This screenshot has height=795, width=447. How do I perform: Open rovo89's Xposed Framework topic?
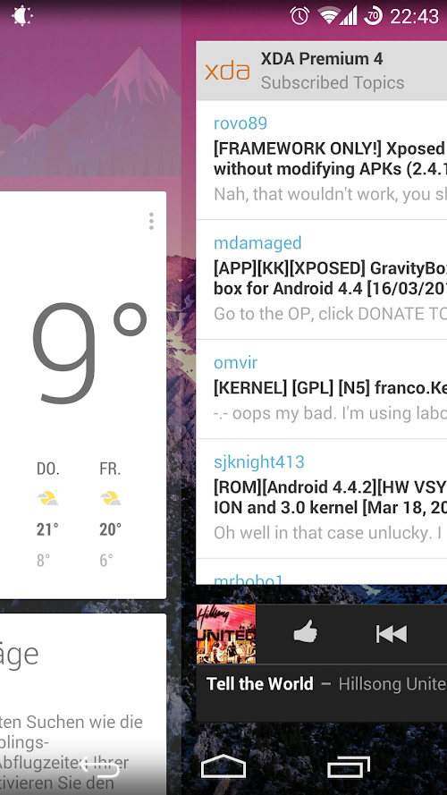click(x=321, y=160)
